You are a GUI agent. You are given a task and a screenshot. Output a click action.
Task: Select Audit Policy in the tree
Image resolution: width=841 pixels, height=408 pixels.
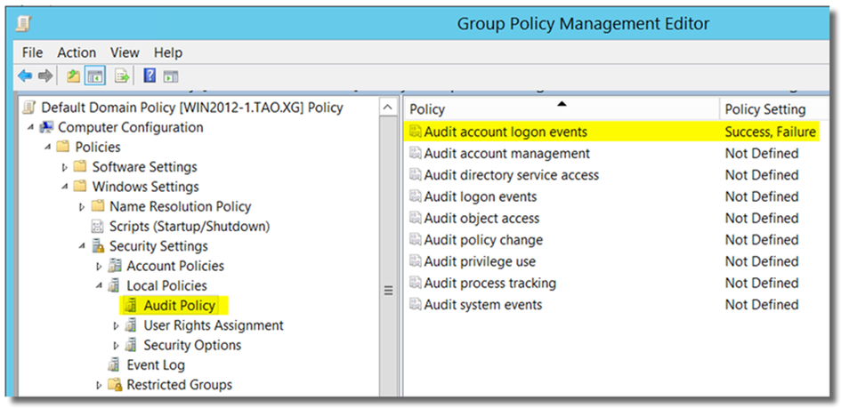click(179, 306)
